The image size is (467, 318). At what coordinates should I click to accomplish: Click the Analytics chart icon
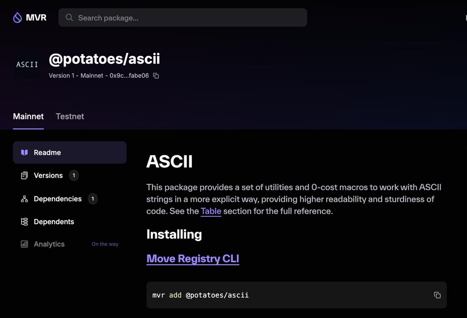pyautogui.click(x=25, y=244)
